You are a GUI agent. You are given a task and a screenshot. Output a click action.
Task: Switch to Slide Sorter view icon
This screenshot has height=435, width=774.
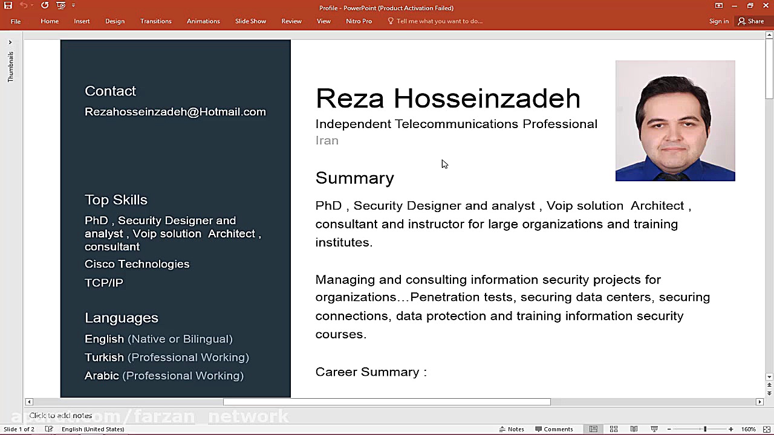point(614,429)
